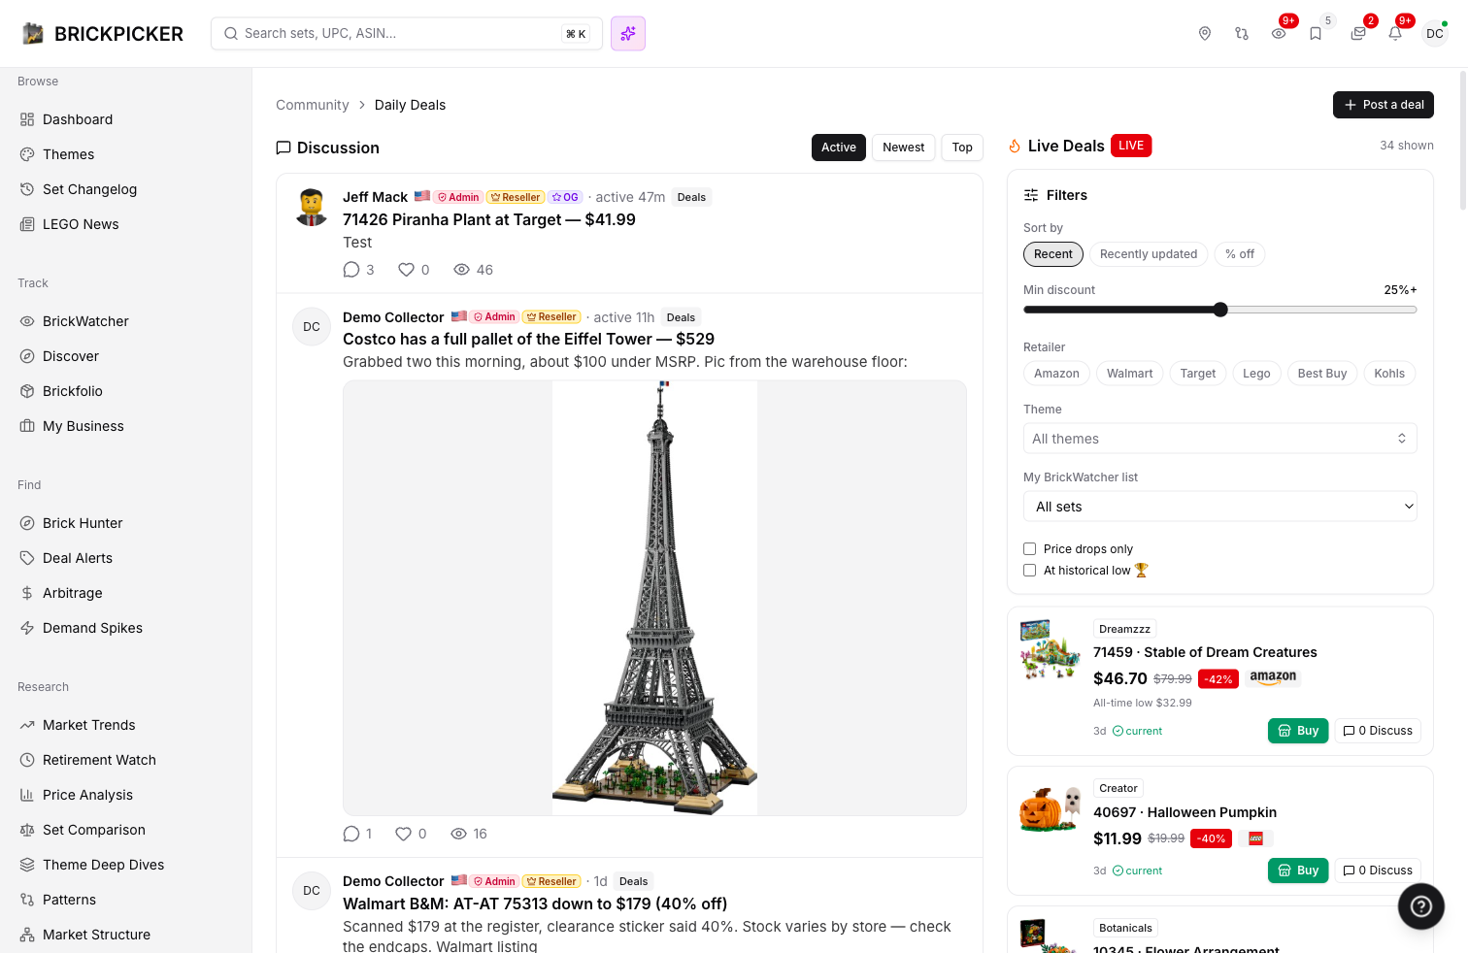Open comments on the Eiffel Tower post

click(x=351, y=834)
